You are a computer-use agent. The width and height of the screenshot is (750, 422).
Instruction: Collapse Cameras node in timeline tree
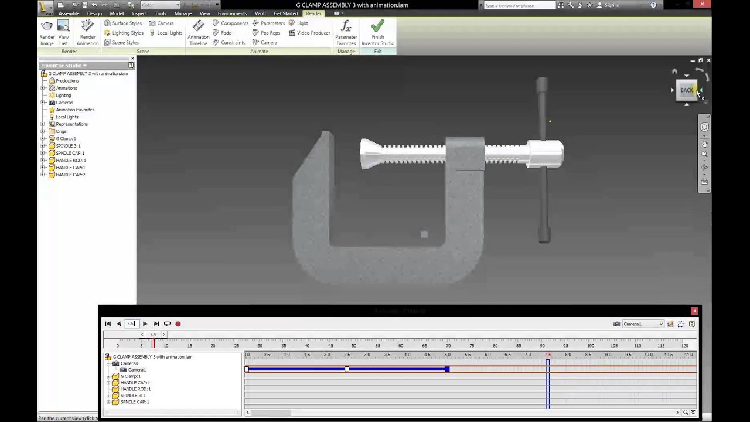(108, 363)
